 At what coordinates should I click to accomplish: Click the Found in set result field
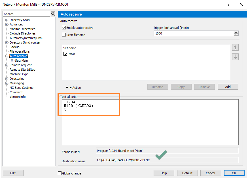tap(167, 151)
